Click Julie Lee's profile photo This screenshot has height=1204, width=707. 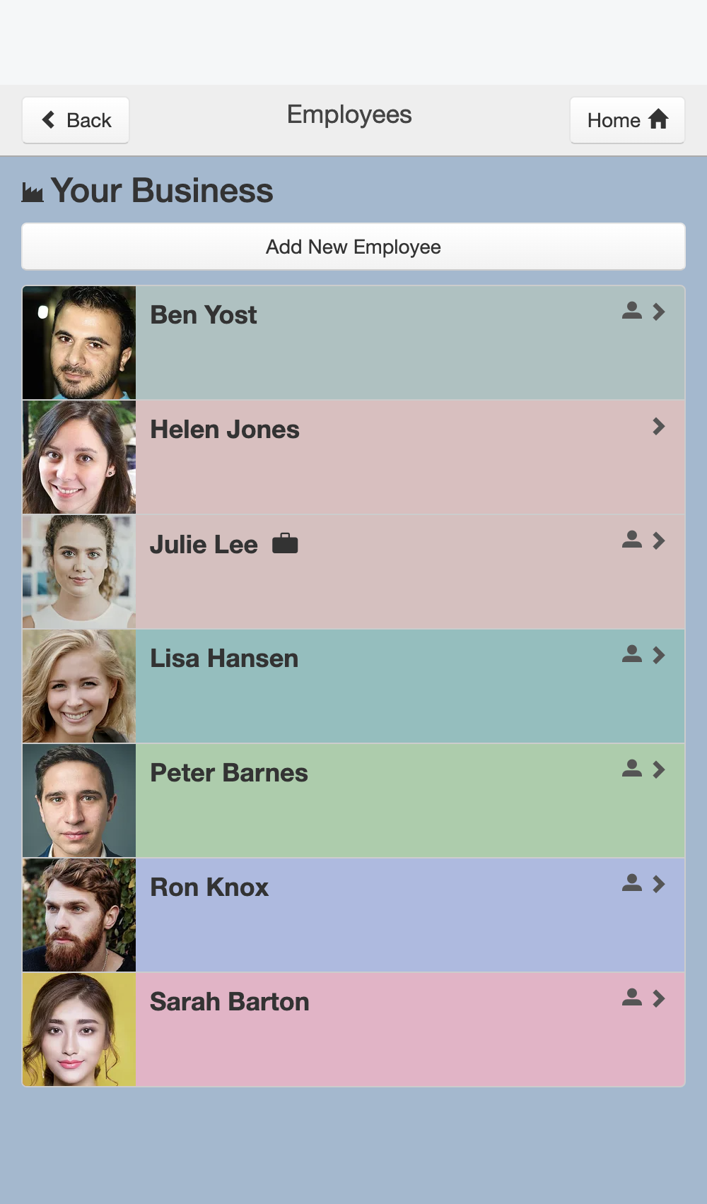pyautogui.click(x=79, y=572)
